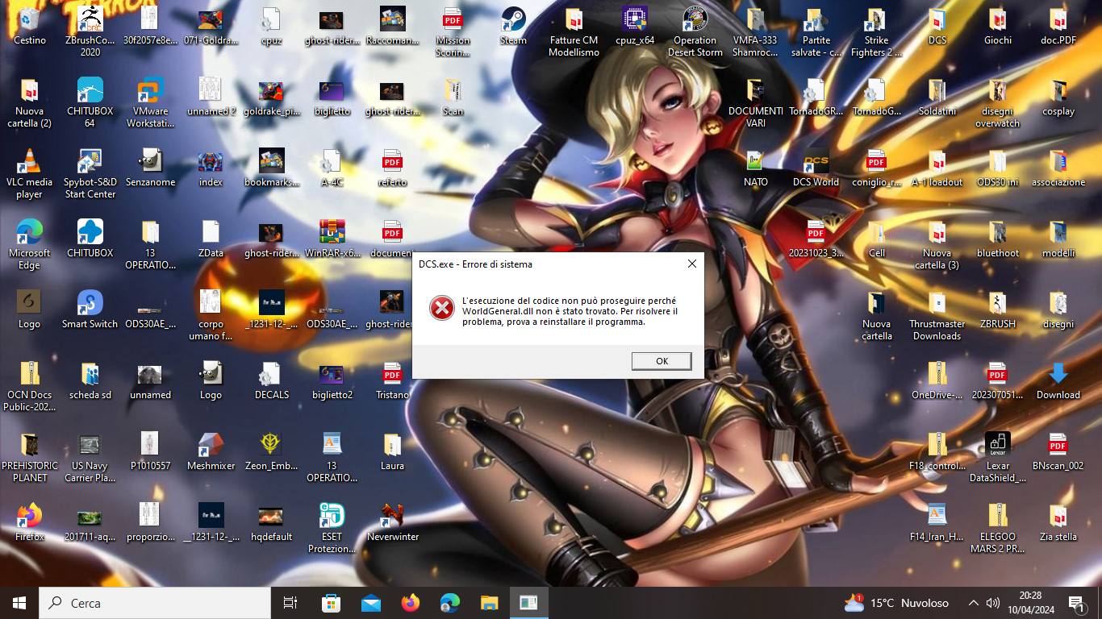This screenshot has width=1102, height=619.
Task: Select the Laura folder desktop icon
Action: point(392,451)
